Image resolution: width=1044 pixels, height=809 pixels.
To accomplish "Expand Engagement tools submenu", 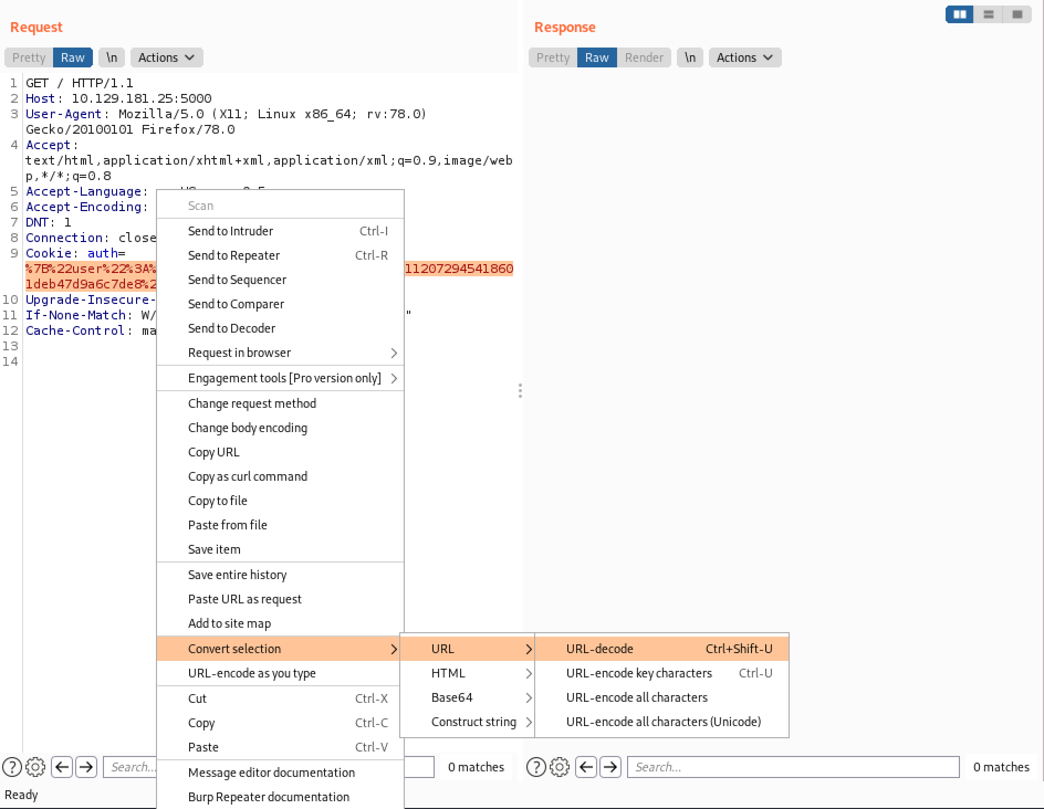I will [x=280, y=378].
